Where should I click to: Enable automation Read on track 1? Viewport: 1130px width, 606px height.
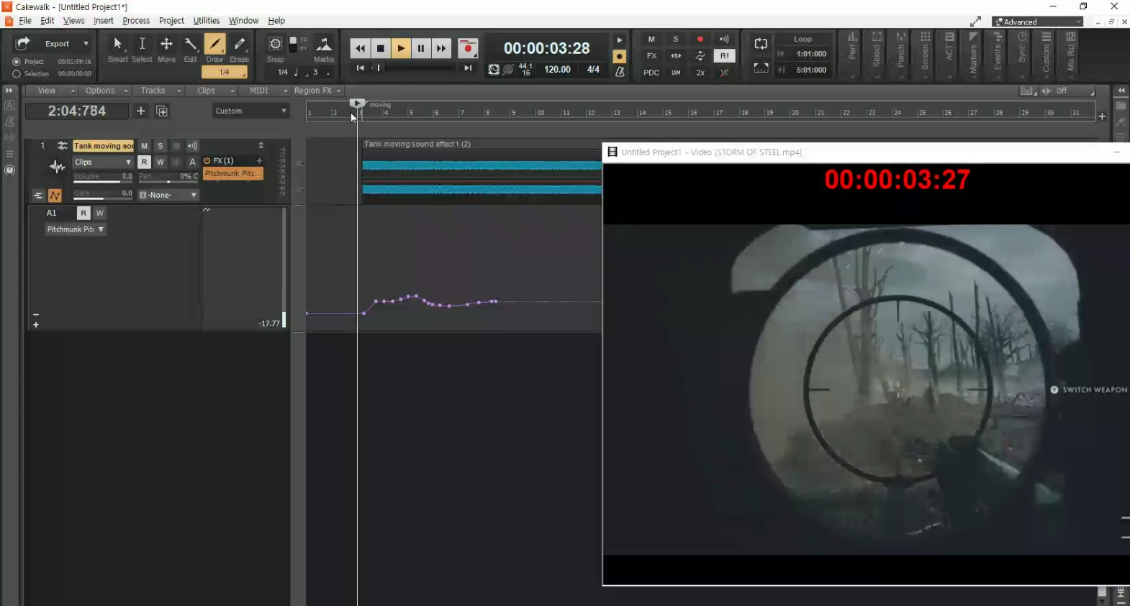coord(144,162)
